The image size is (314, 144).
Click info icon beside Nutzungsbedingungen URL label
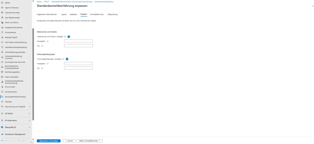tap(42, 68)
